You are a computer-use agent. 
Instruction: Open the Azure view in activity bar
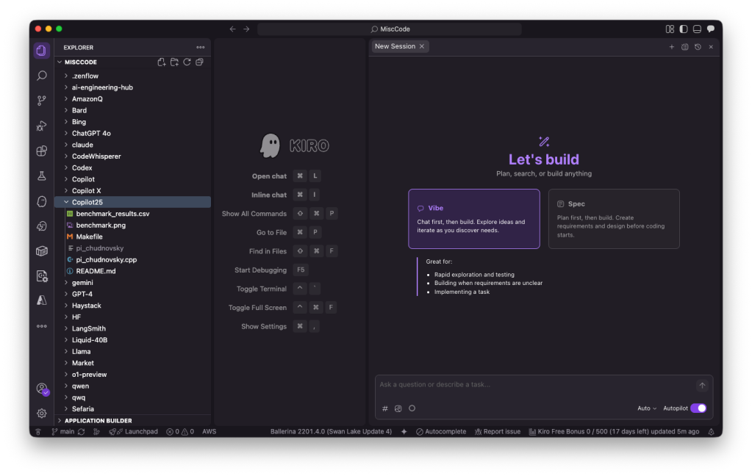point(42,300)
